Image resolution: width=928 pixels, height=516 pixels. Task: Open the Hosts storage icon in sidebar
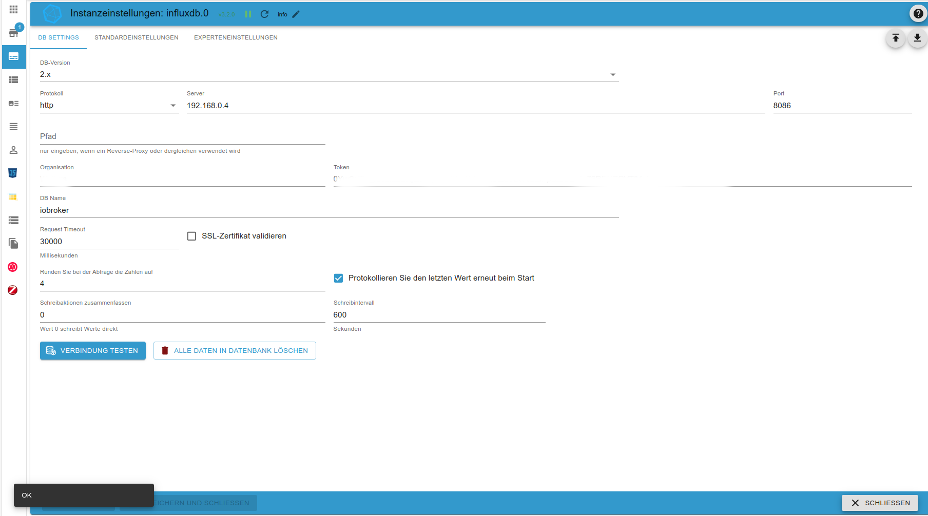pos(14,220)
